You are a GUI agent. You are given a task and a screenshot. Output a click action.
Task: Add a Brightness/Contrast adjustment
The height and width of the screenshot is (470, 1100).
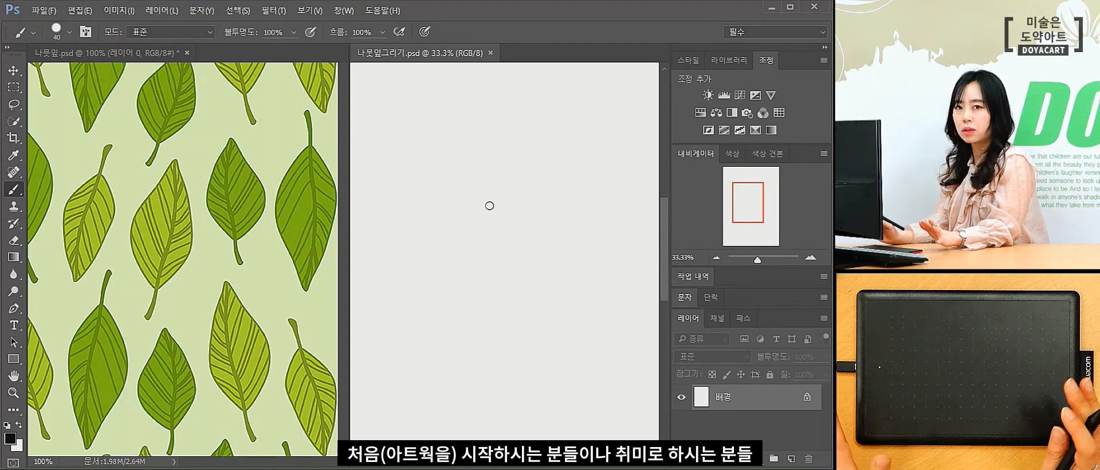[x=708, y=95]
